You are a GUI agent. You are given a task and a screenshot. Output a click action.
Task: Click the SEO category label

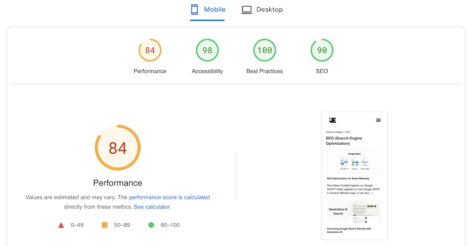tap(322, 71)
